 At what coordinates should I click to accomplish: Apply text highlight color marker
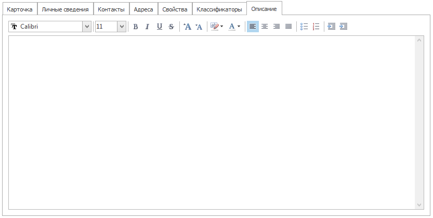click(x=215, y=27)
